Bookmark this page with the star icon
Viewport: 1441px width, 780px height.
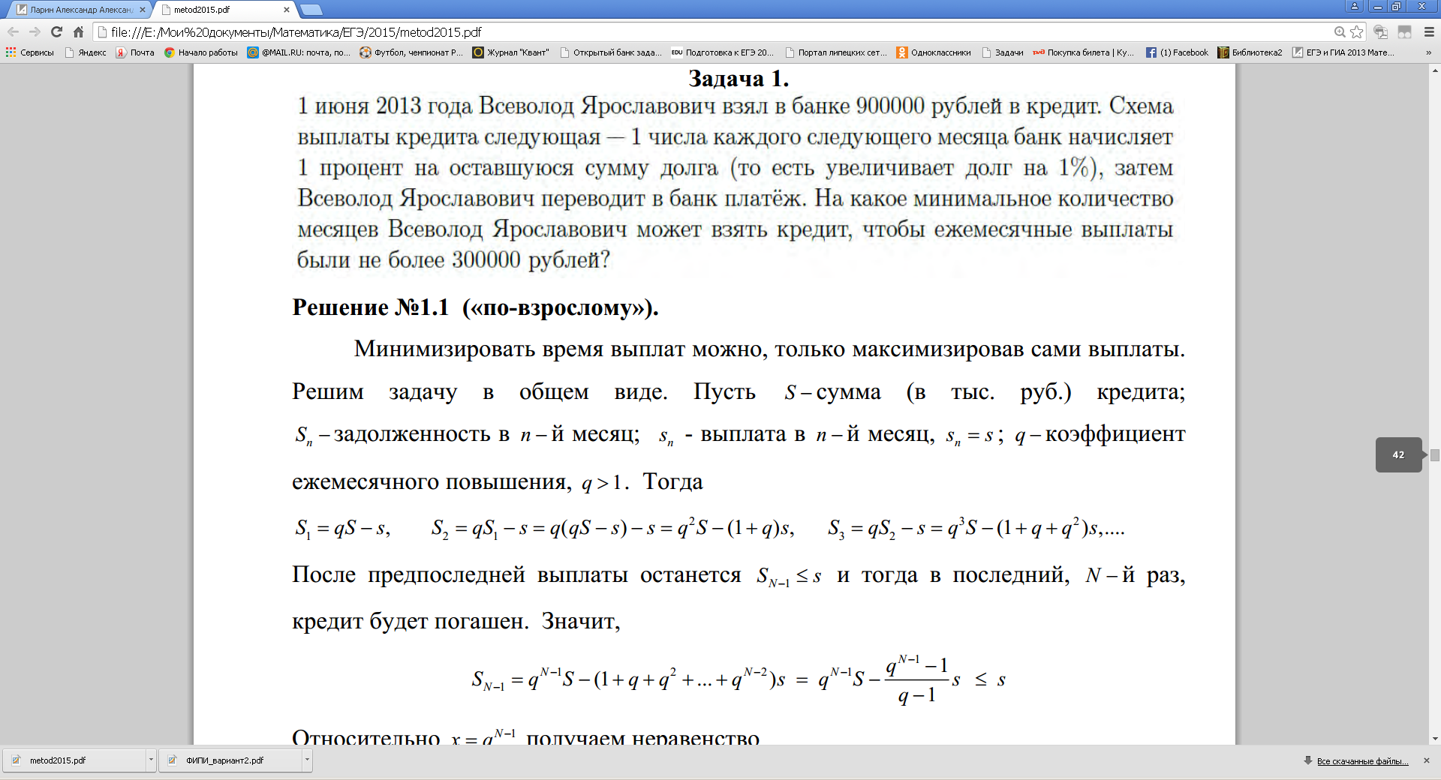click(x=1356, y=31)
